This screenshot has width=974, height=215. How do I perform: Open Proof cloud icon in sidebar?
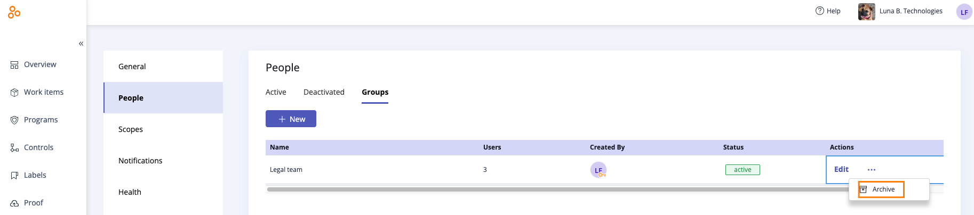pos(14,203)
